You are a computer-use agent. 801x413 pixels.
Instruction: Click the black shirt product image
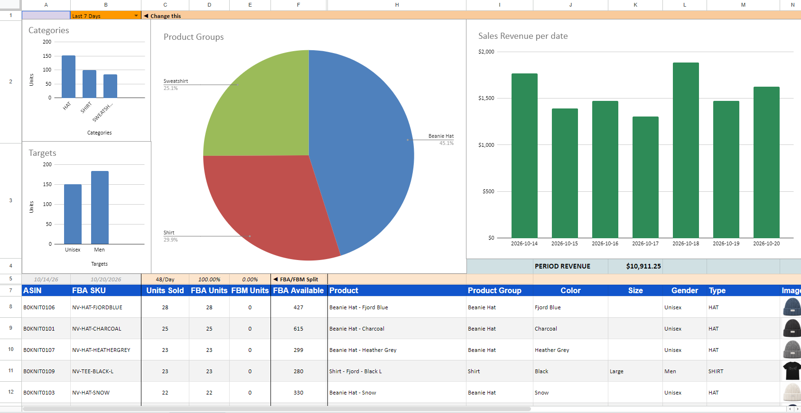[792, 371]
